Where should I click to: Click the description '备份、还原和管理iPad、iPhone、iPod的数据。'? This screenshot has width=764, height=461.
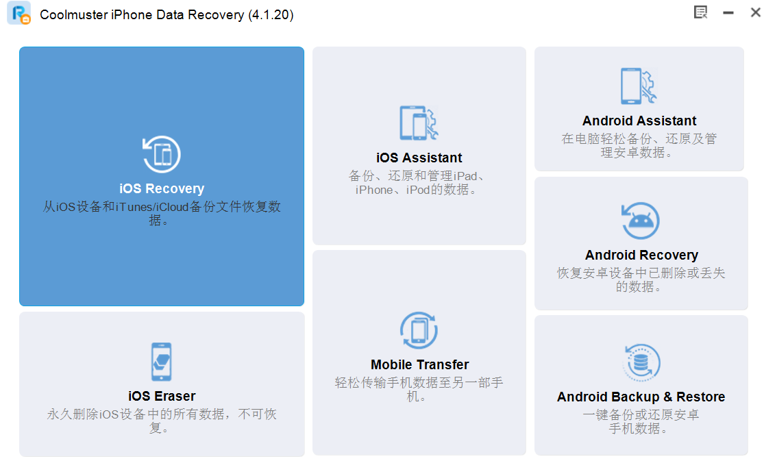pos(417,183)
